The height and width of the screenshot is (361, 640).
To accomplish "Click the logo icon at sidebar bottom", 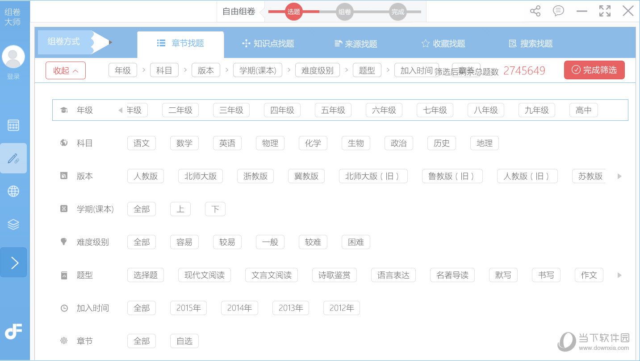I will [x=13, y=332].
